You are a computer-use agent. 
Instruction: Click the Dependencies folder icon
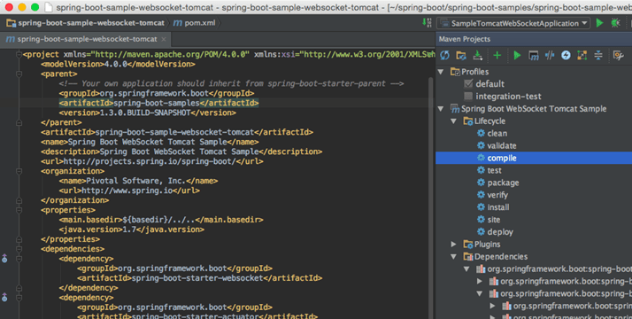467,256
